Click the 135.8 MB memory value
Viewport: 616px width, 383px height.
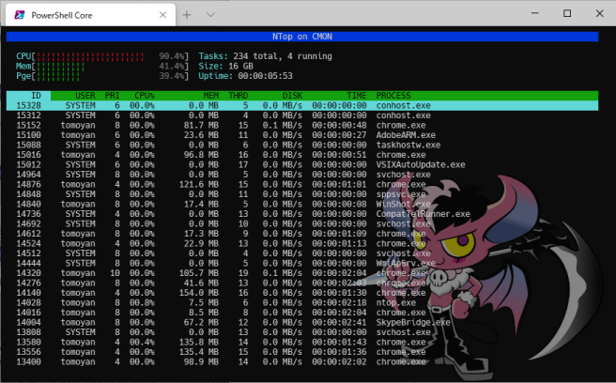pos(199,342)
